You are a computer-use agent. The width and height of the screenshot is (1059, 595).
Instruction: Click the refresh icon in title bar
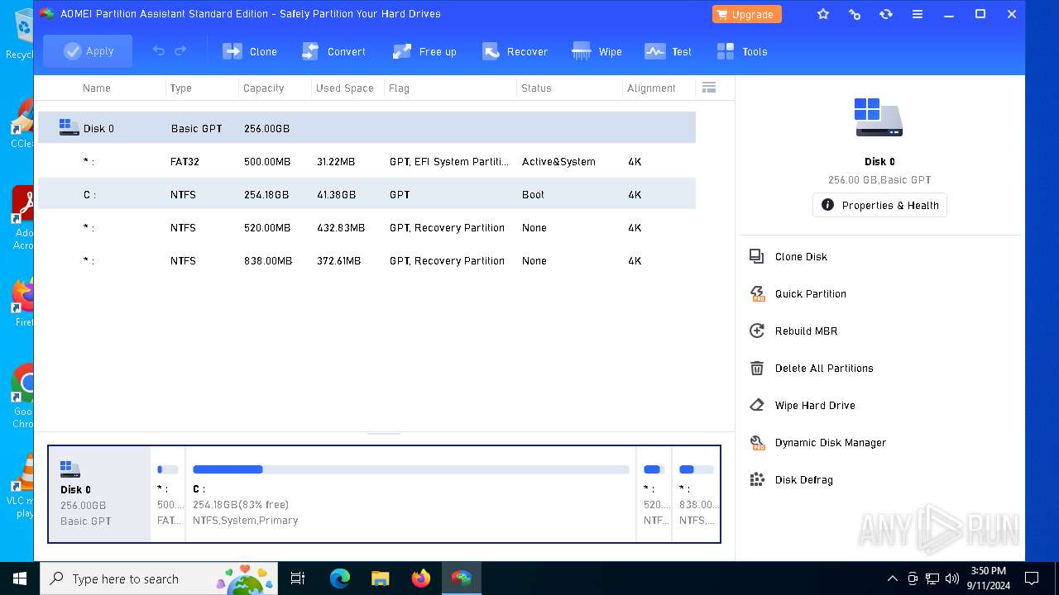click(x=886, y=14)
